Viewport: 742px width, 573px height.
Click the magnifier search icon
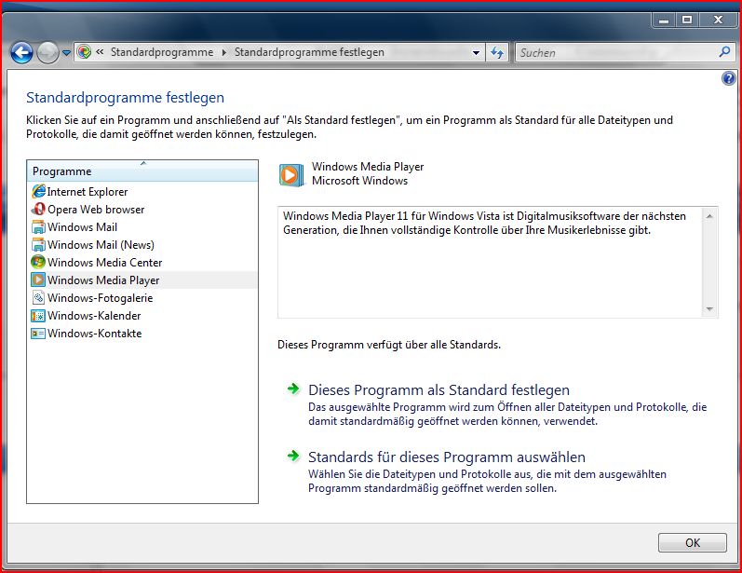tap(724, 52)
